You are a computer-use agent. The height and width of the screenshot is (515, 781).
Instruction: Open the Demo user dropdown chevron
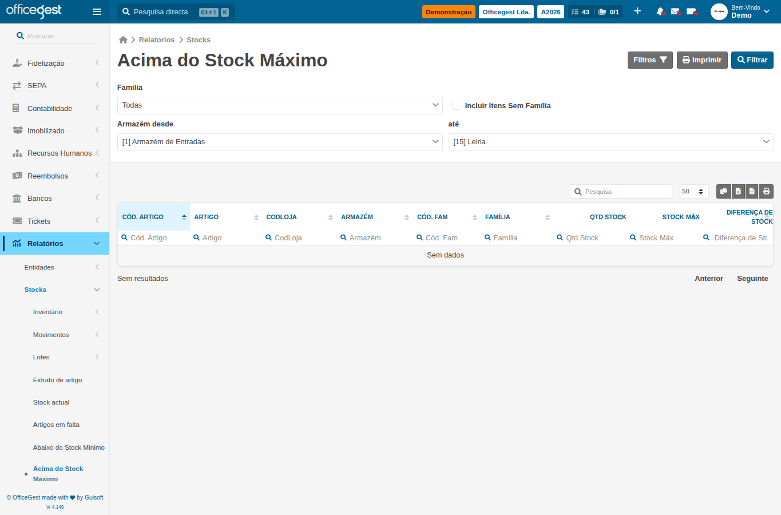[x=767, y=11]
